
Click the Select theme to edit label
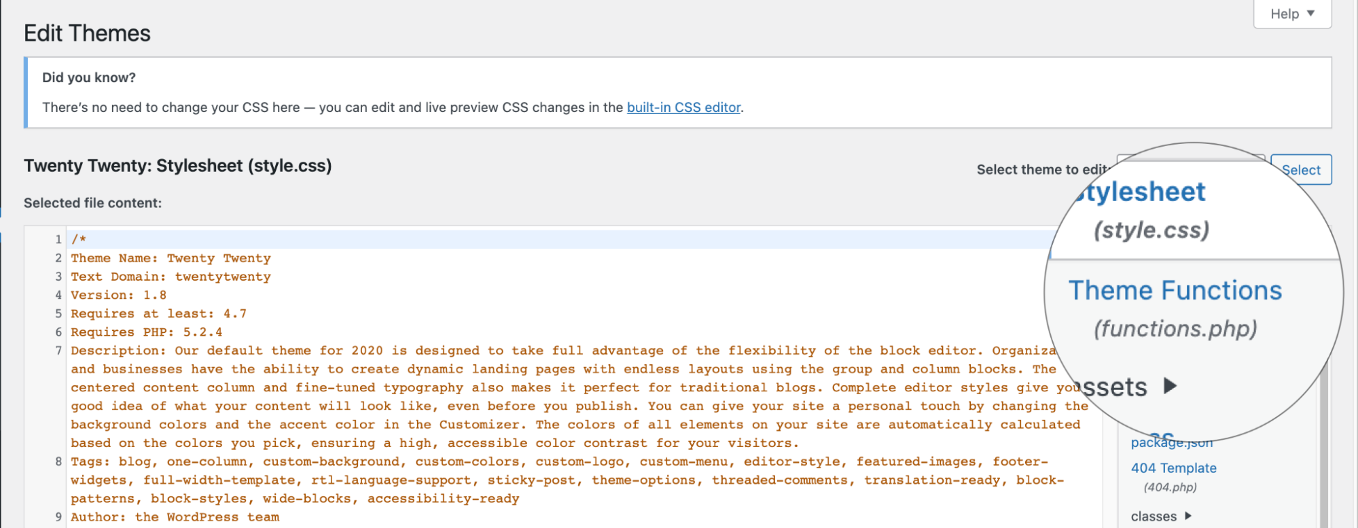pos(1042,170)
